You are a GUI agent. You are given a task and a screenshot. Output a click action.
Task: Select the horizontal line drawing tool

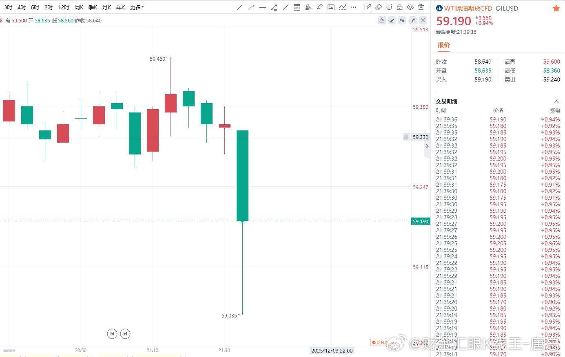[263, 7]
